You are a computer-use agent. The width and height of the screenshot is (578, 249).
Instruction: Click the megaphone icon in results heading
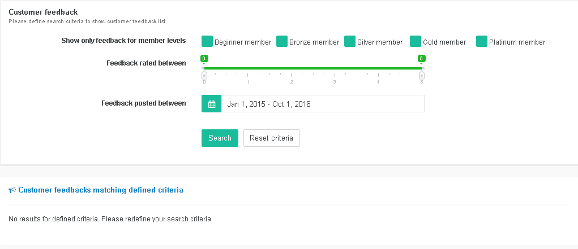point(12,190)
